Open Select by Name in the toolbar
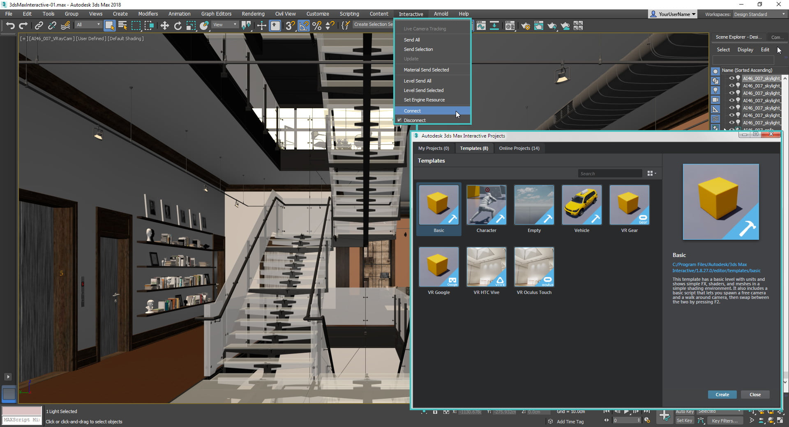The width and height of the screenshot is (789, 427). (122, 25)
